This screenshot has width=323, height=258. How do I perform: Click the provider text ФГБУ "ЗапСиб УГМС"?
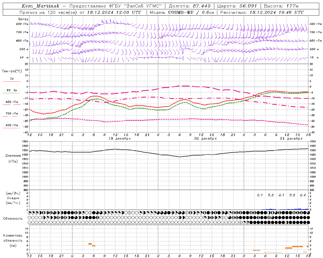[x=136, y=6]
